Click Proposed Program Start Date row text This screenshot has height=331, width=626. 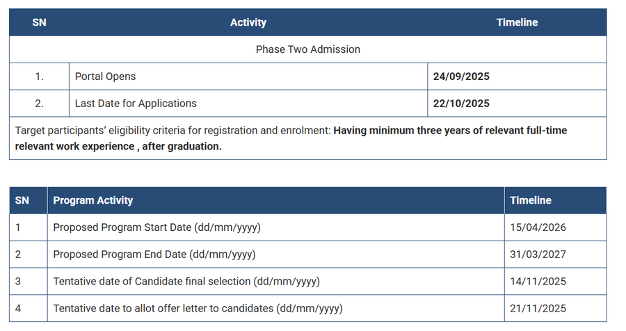point(156,227)
